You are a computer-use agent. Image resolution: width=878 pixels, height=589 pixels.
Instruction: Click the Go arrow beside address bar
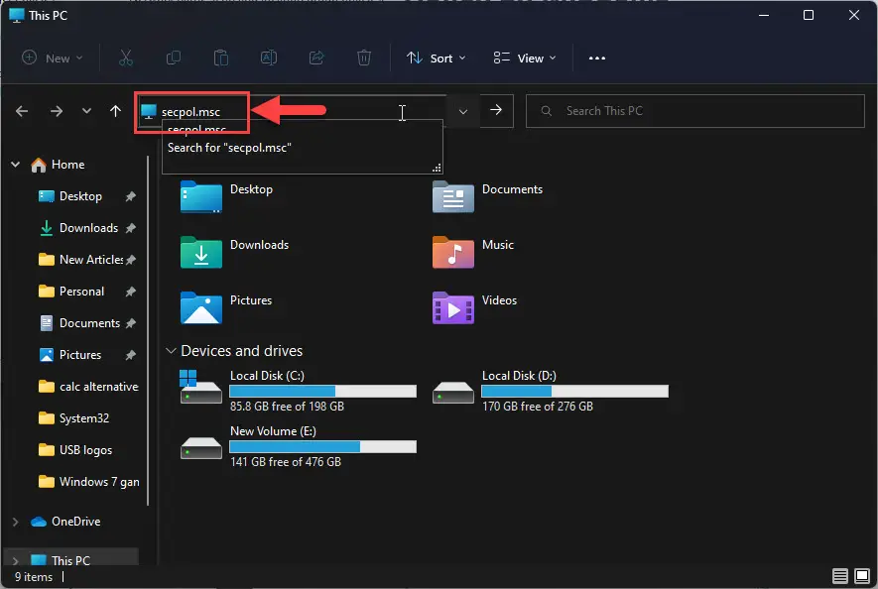(x=496, y=110)
